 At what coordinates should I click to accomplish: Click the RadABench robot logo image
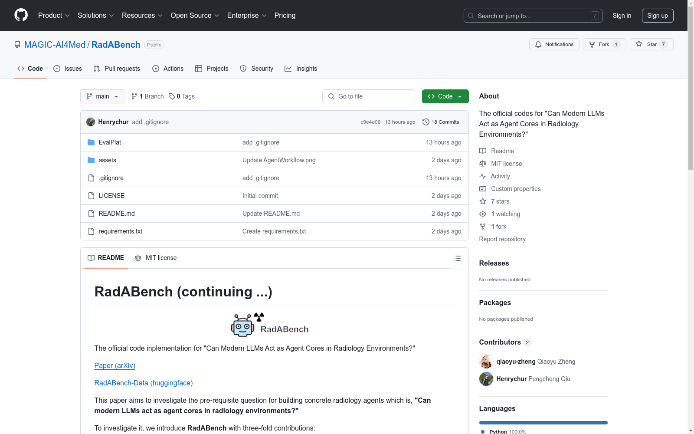(x=270, y=325)
